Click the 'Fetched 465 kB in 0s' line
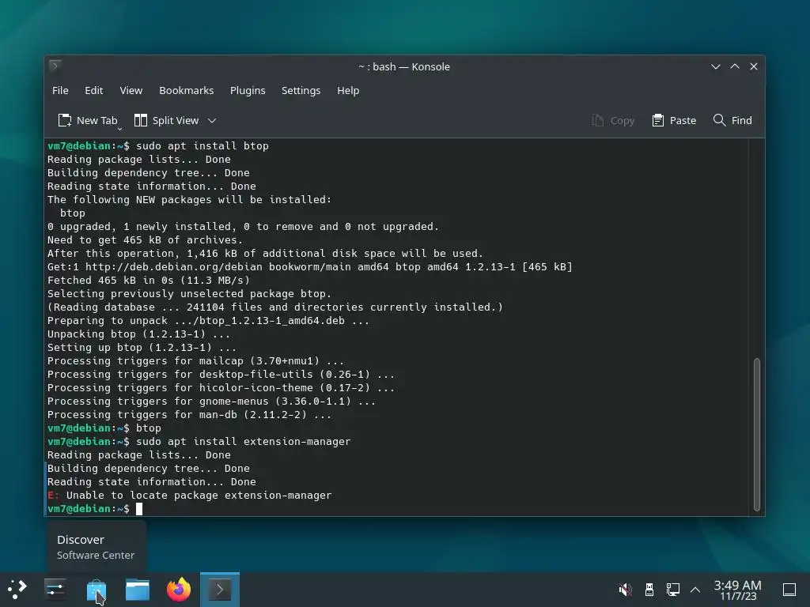Image resolution: width=810 pixels, height=607 pixels. (148, 281)
